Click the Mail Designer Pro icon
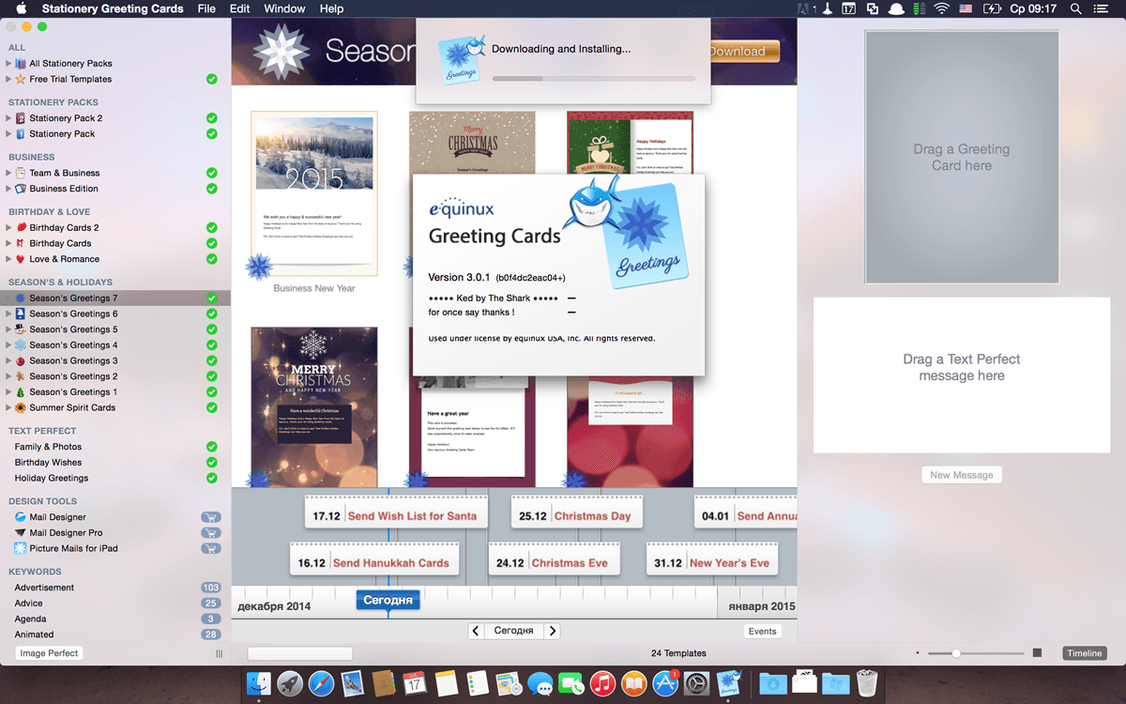 click(x=21, y=533)
